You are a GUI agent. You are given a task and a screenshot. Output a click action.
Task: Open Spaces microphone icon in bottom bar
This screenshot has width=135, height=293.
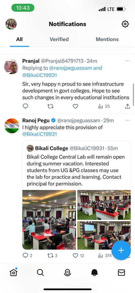[x=67, y=273]
